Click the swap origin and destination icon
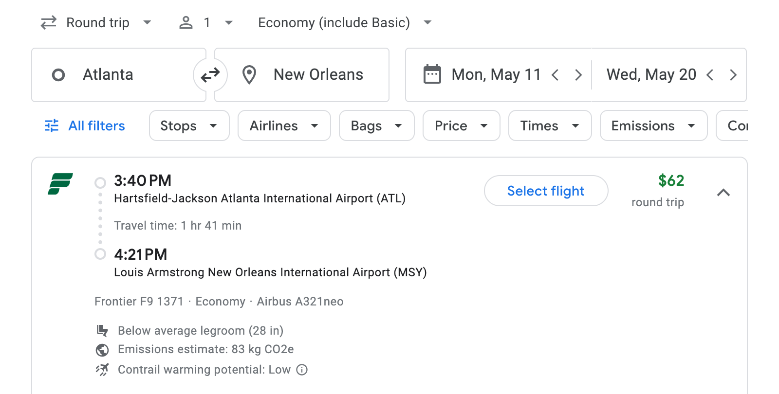The width and height of the screenshot is (779, 394). point(210,74)
